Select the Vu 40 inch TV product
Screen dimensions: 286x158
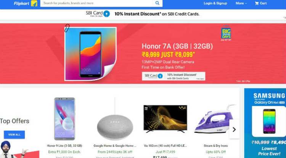pos(165,119)
